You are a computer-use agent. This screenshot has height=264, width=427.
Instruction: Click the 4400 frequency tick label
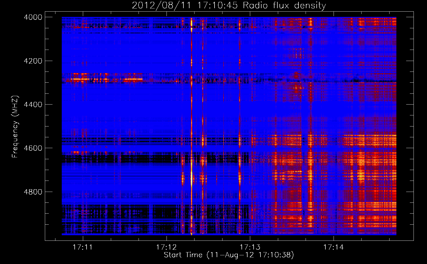coord(33,105)
